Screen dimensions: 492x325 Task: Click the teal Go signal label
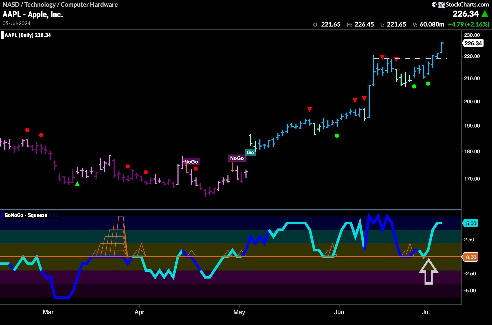coord(250,152)
